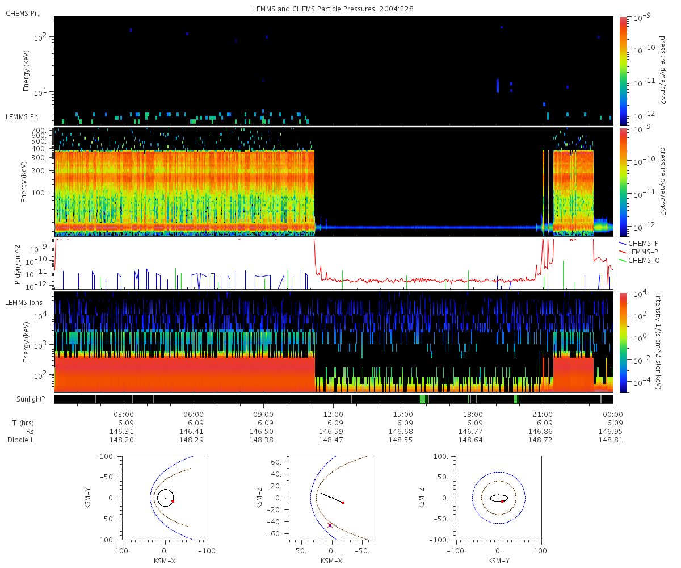Click the 'Dipole L' row label
This screenshot has height=568, width=681.
tap(20, 440)
